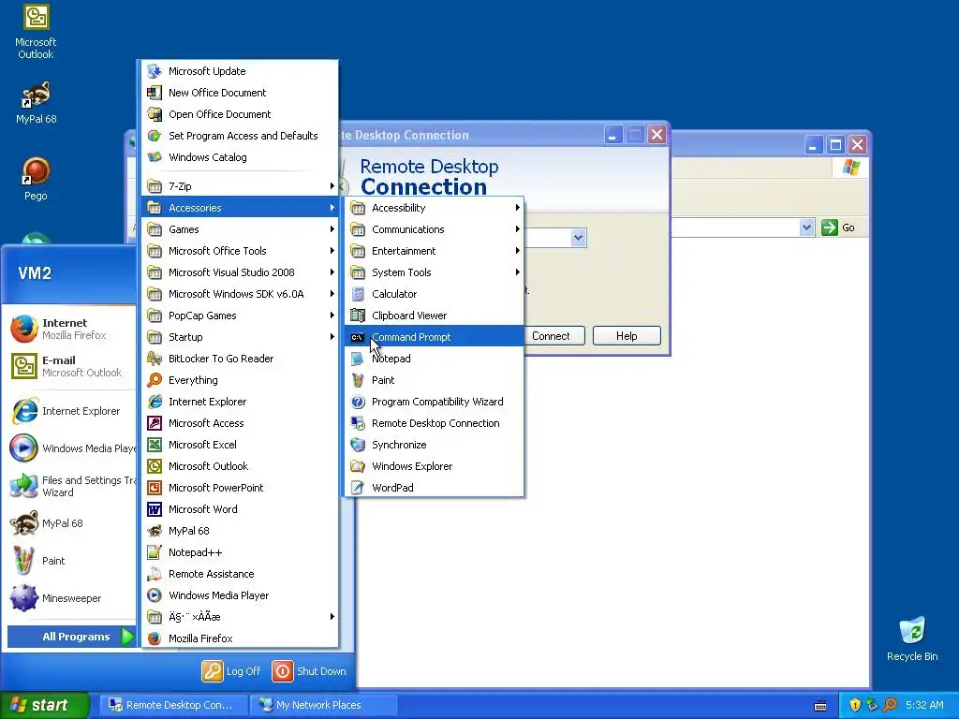The image size is (959, 719).
Task: Click the Synchronize icon
Action: click(358, 445)
